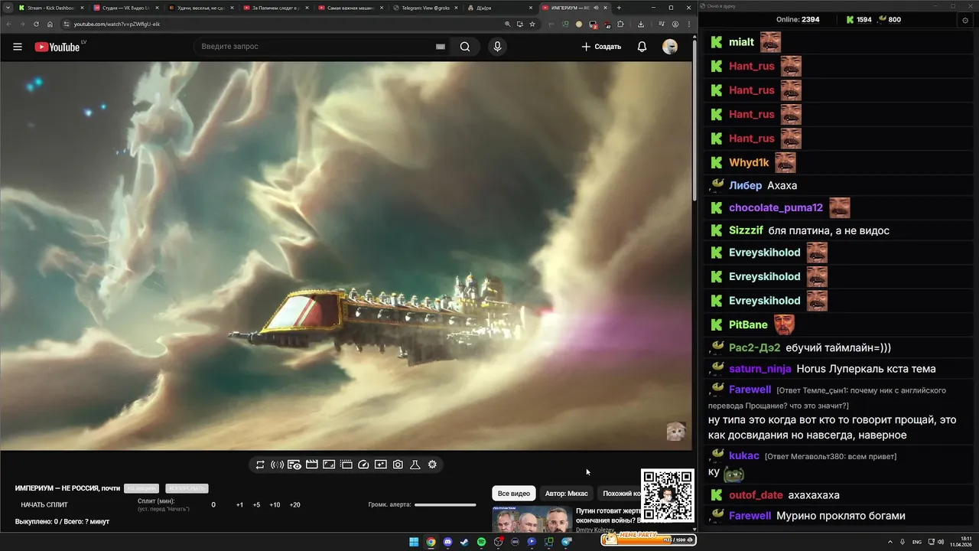Click the video player scene
The image size is (979, 551).
click(x=346, y=256)
